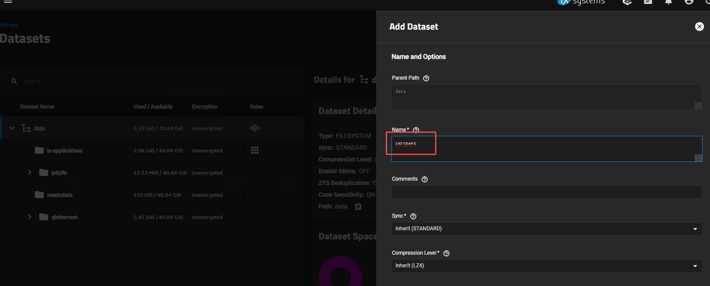Open Sync help tooltip

(x=413, y=216)
